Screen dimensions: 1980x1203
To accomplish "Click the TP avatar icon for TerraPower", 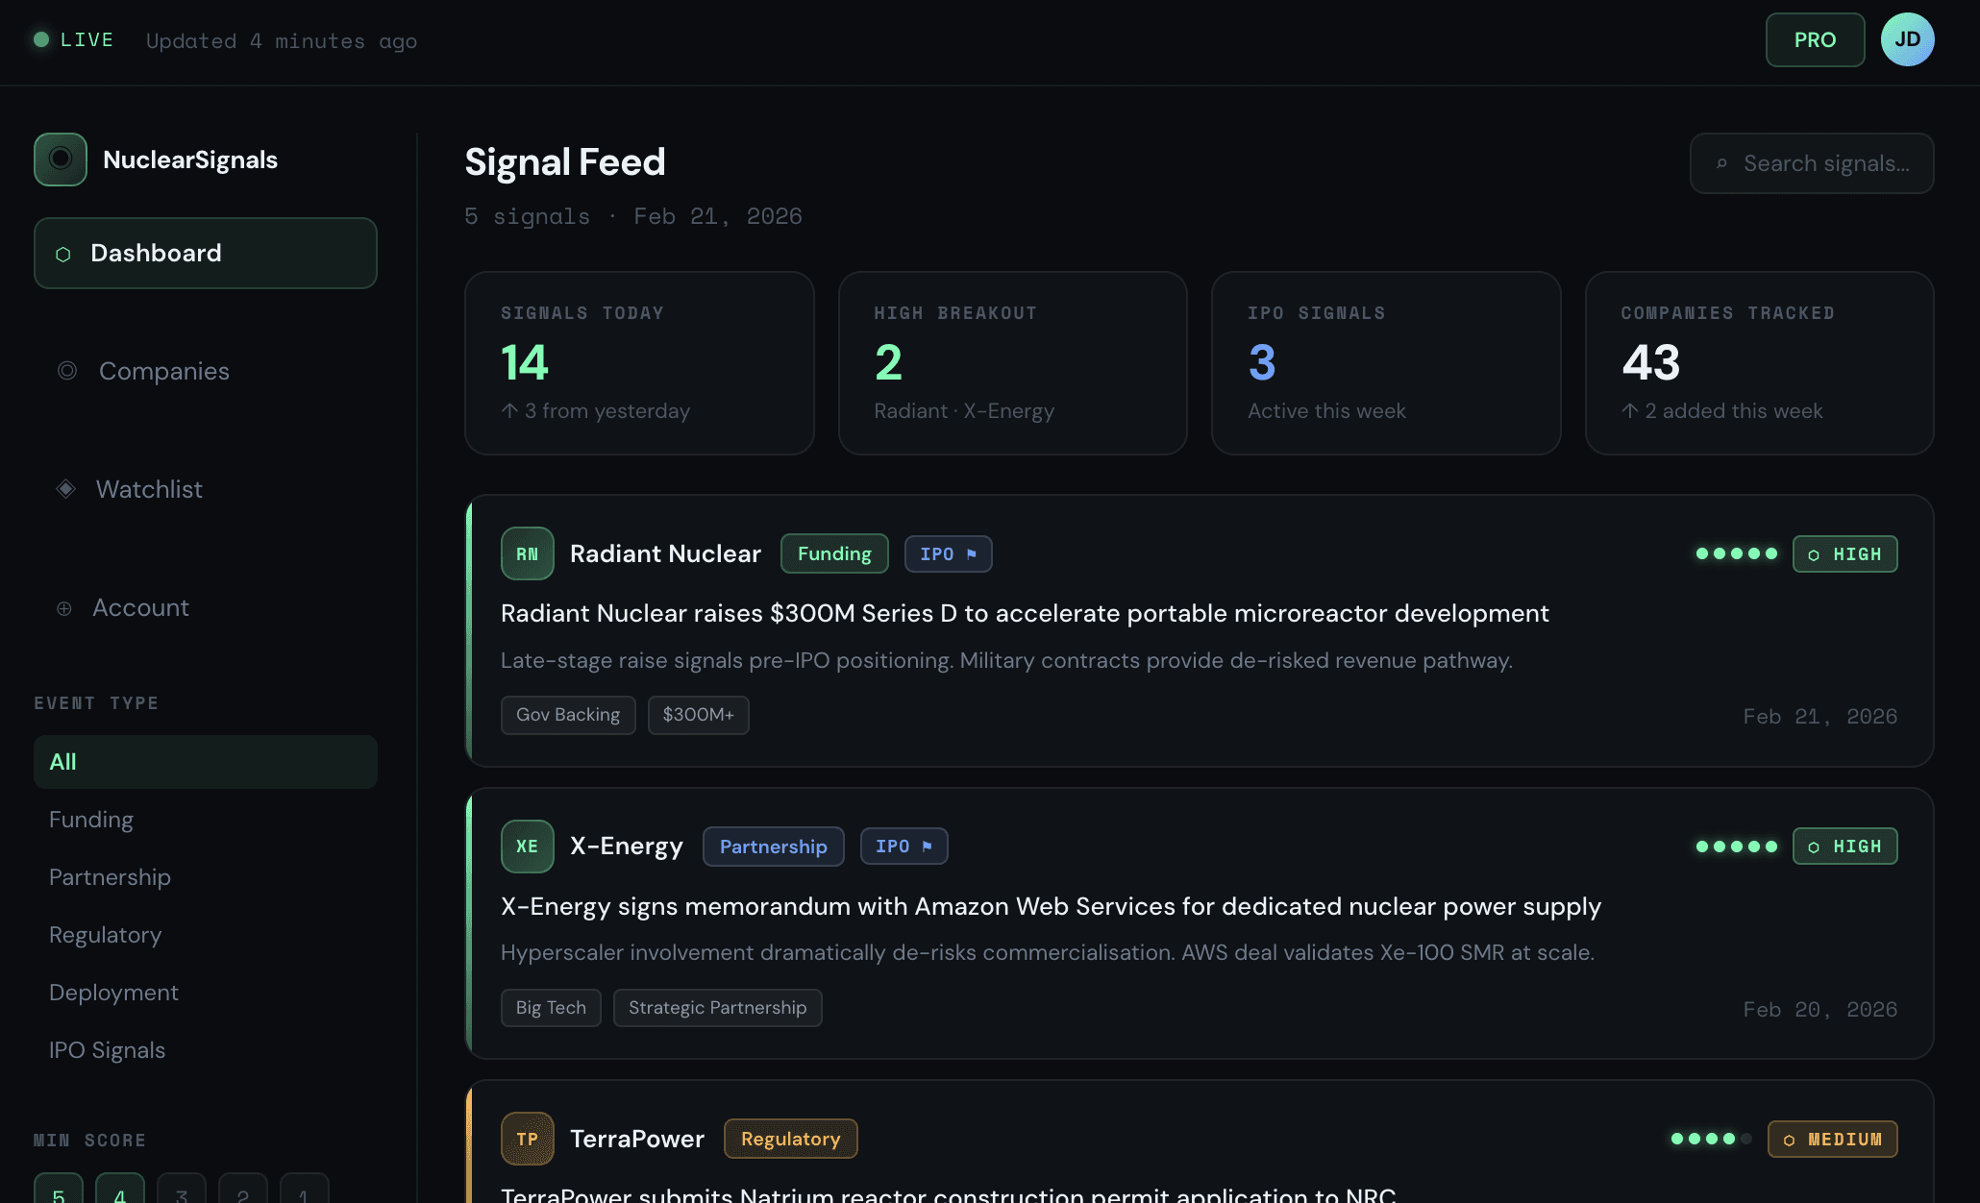I will click(x=527, y=1139).
